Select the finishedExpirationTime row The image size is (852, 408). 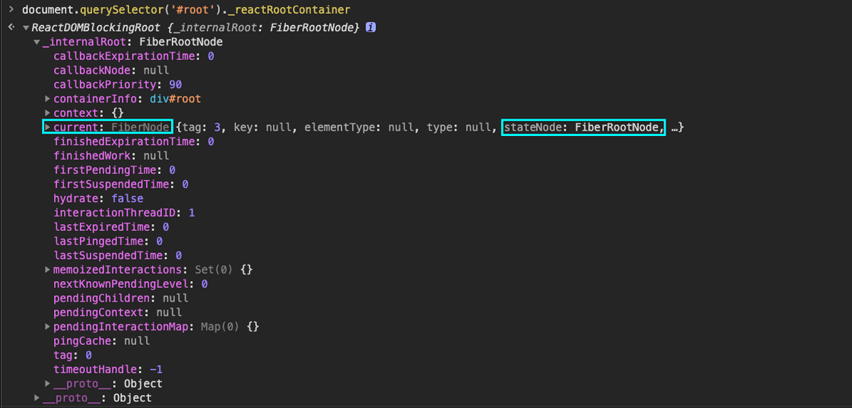click(134, 141)
